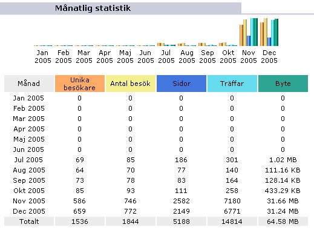Select the Okt 2005 table row label

[x=29, y=191]
